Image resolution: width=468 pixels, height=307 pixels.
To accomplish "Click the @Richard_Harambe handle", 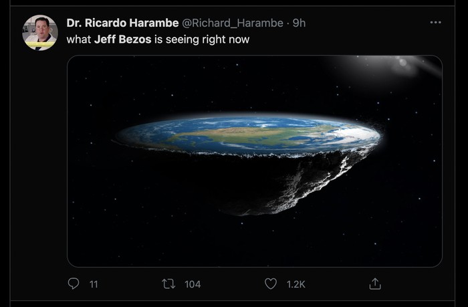I will point(233,23).
